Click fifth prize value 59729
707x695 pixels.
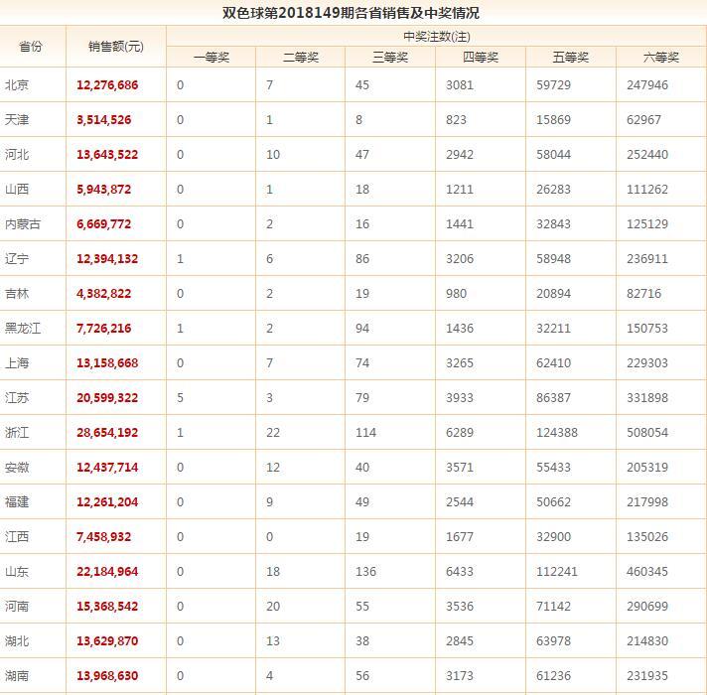[x=553, y=85]
